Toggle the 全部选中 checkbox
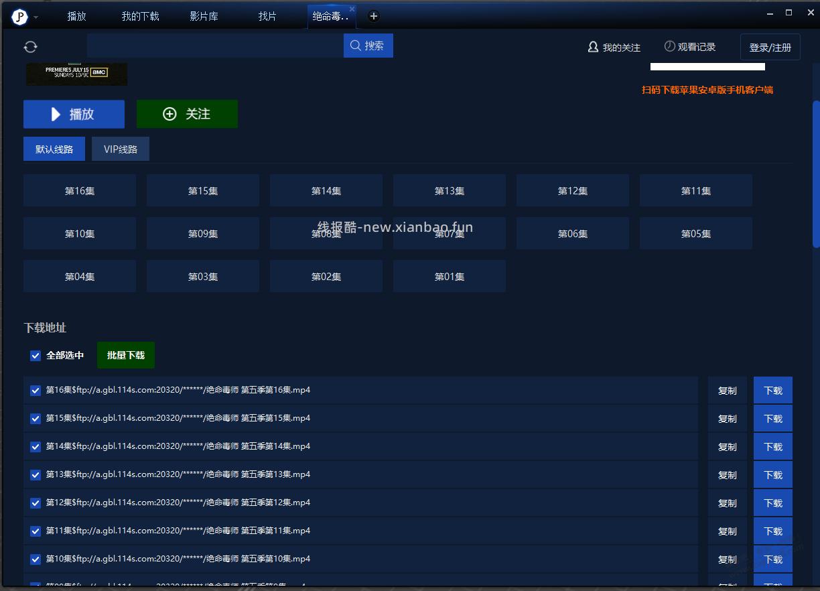Viewport: 820px width, 591px height. point(36,356)
